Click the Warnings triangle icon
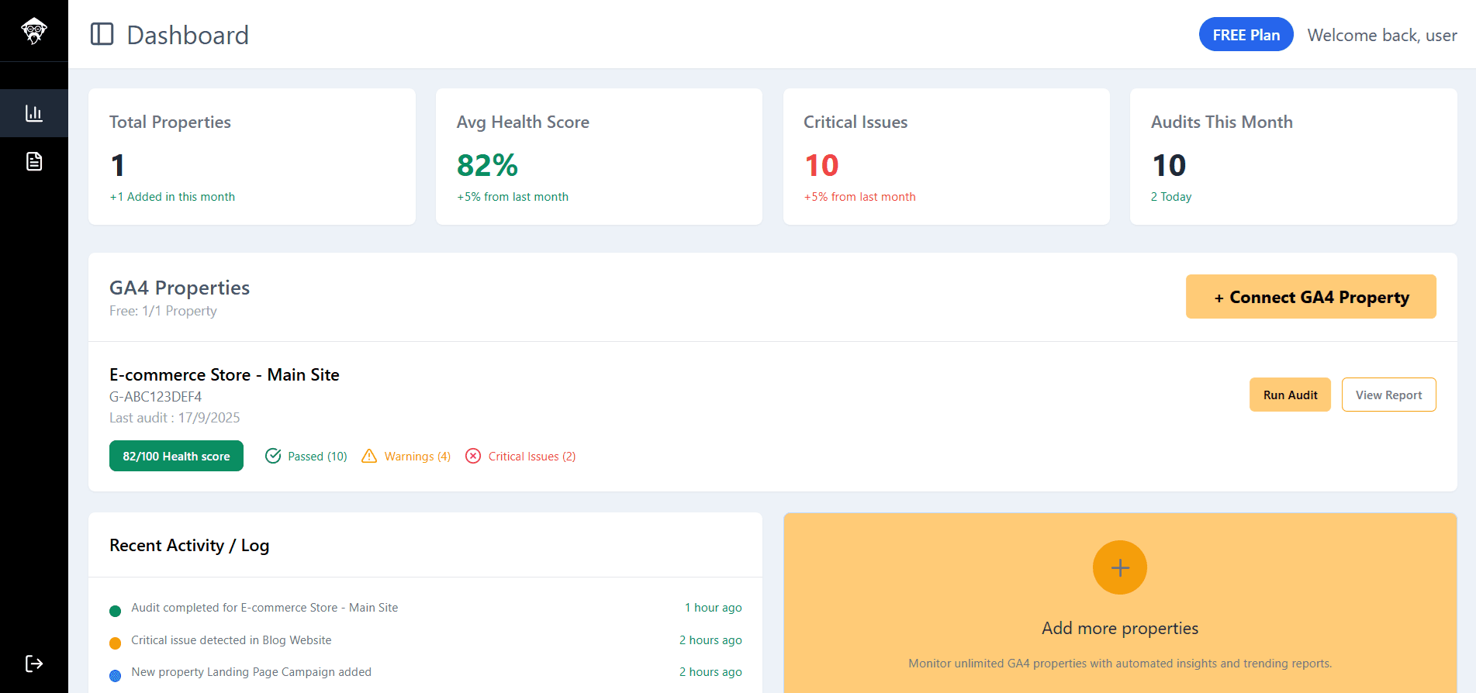The image size is (1476, 693). [x=369, y=456]
